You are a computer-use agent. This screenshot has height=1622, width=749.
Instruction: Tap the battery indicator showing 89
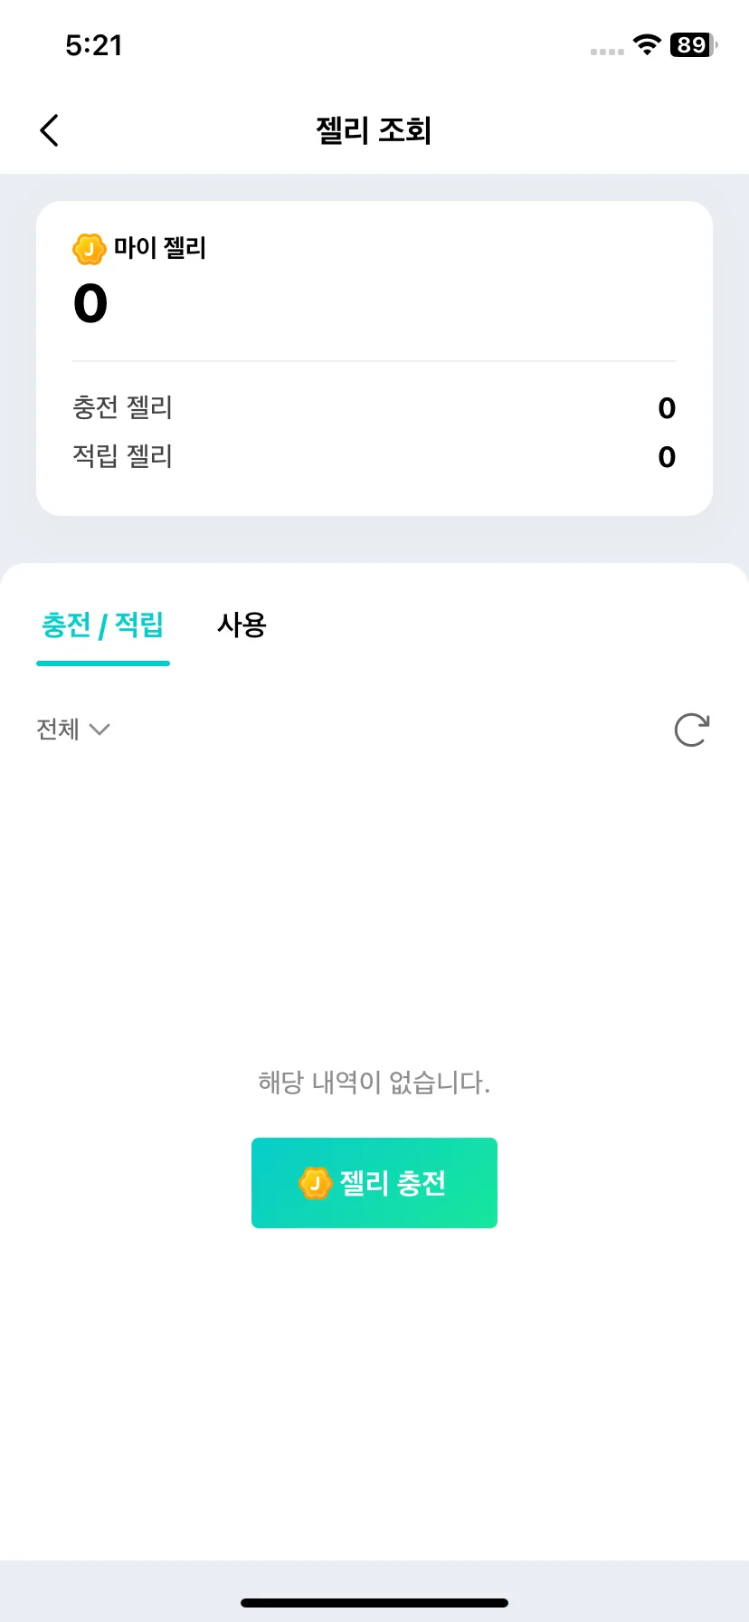(694, 44)
